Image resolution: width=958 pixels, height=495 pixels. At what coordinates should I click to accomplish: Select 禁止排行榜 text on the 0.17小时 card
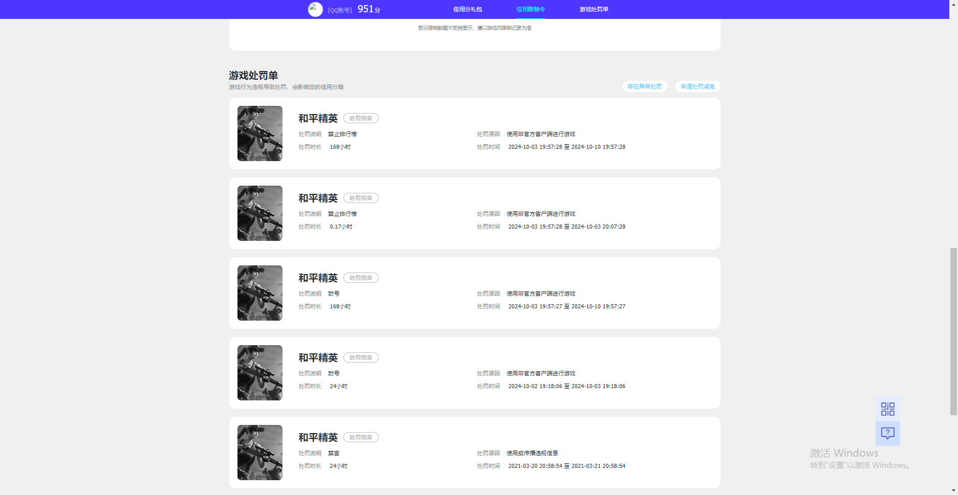[x=342, y=214]
